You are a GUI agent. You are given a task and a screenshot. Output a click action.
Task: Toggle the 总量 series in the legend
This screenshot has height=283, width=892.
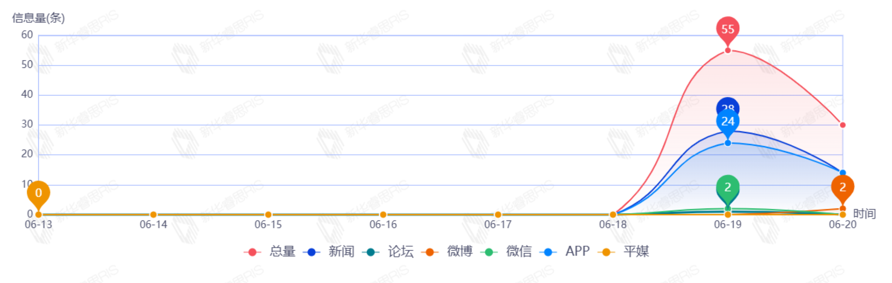click(x=270, y=252)
